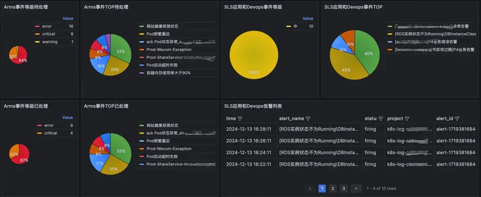Sort legend by Value header in Arms事件等级已处理
This screenshot has width=481, height=197.
(x=68, y=118)
